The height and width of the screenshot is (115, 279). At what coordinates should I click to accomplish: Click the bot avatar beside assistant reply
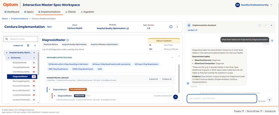point(188,83)
